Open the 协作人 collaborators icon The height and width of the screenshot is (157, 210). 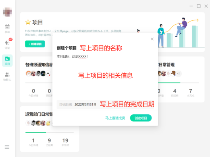pyautogui.click(x=7, y=77)
